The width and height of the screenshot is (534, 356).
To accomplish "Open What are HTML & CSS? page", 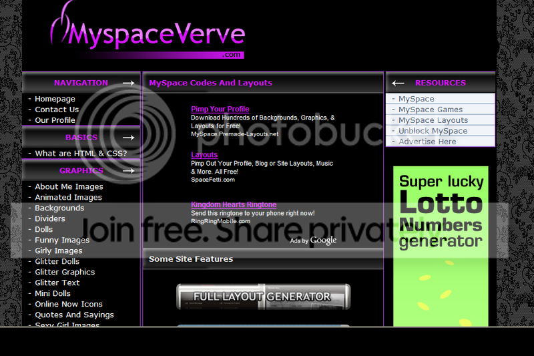I will [x=81, y=154].
